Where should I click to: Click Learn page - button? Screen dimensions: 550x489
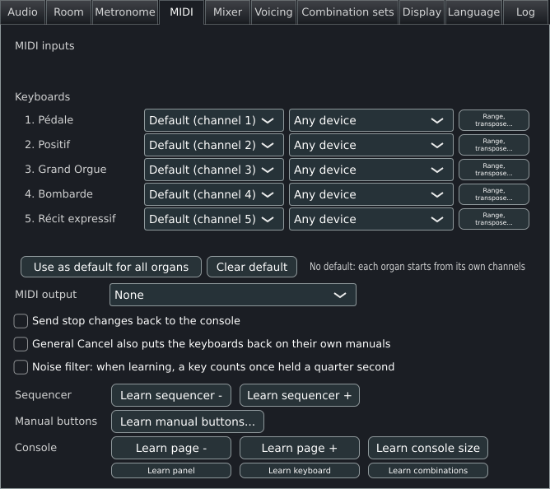tap(171, 448)
